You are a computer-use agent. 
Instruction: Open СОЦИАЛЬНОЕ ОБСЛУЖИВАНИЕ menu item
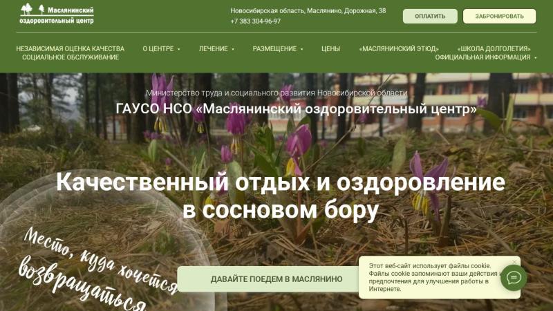click(71, 57)
